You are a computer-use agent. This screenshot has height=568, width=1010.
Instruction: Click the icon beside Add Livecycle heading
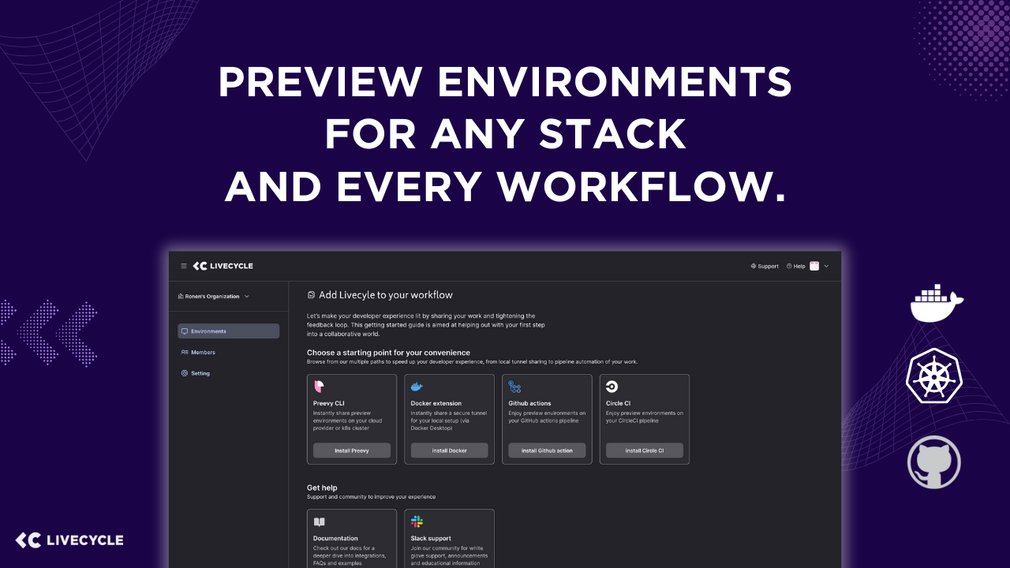pos(311,295)
